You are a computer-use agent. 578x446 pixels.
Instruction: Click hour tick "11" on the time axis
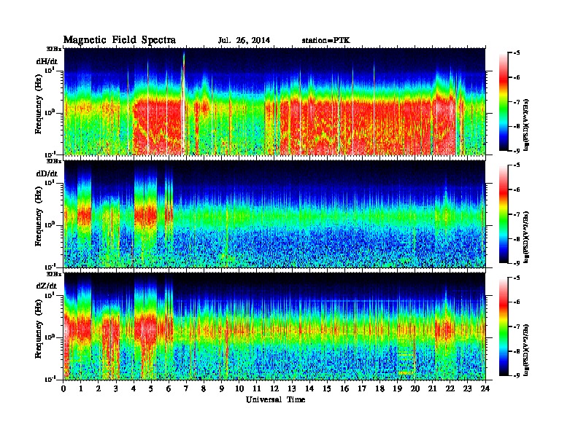(257, 388)
